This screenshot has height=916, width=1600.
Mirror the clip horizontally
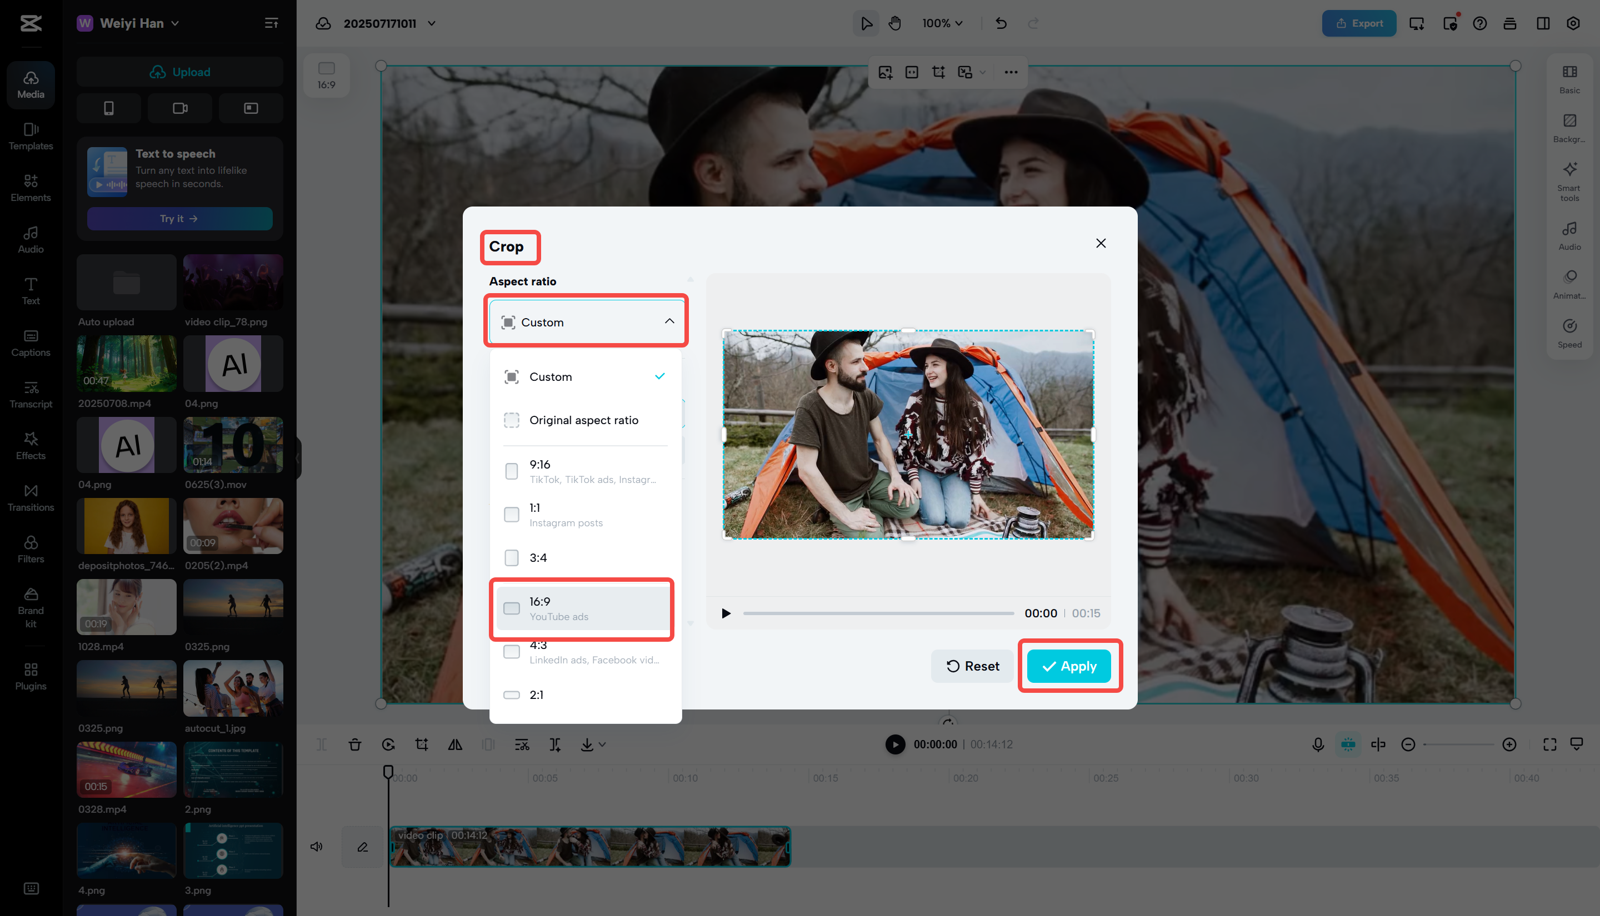tap(455, 744)
